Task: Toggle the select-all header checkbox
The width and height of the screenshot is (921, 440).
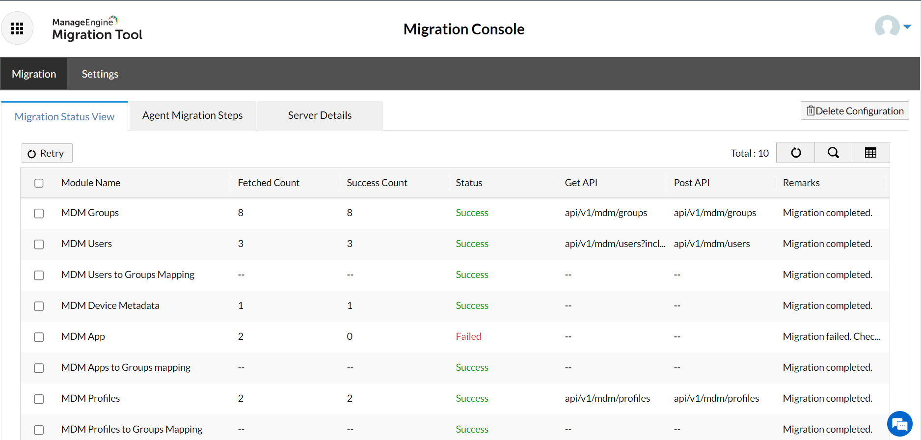Action: [x=39, y=183]
